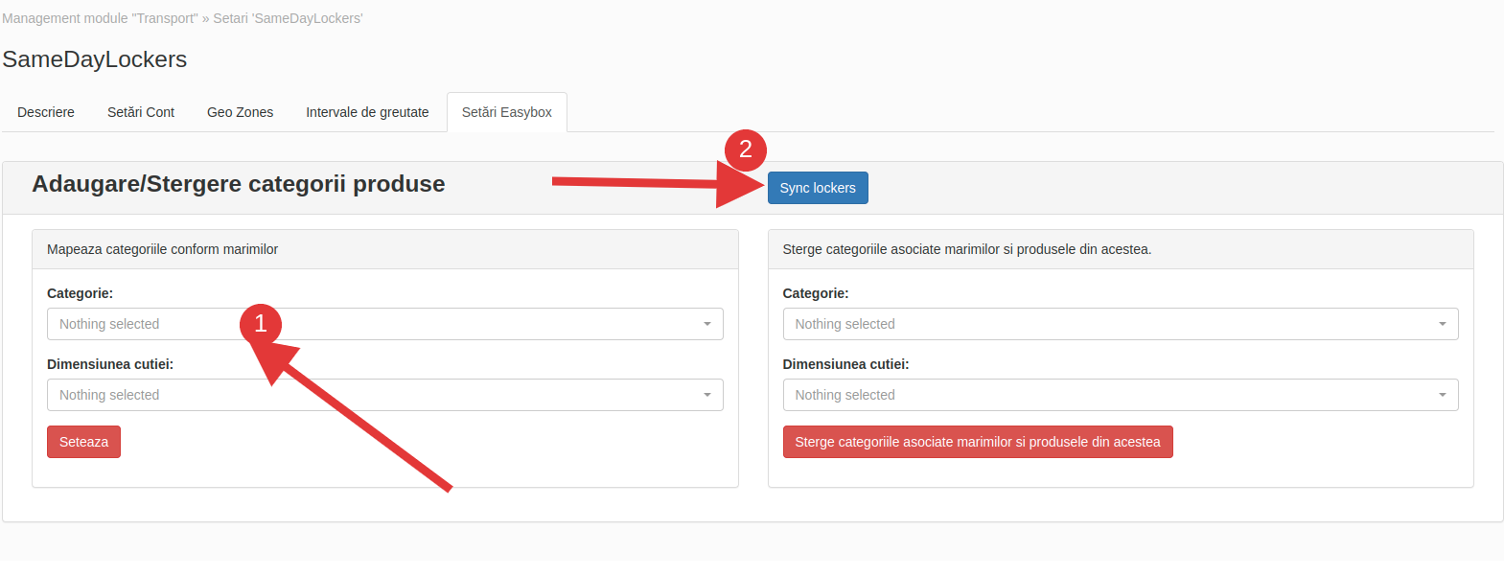Click the Sync lockers button
1504x576 pixels.
(818, 188)
